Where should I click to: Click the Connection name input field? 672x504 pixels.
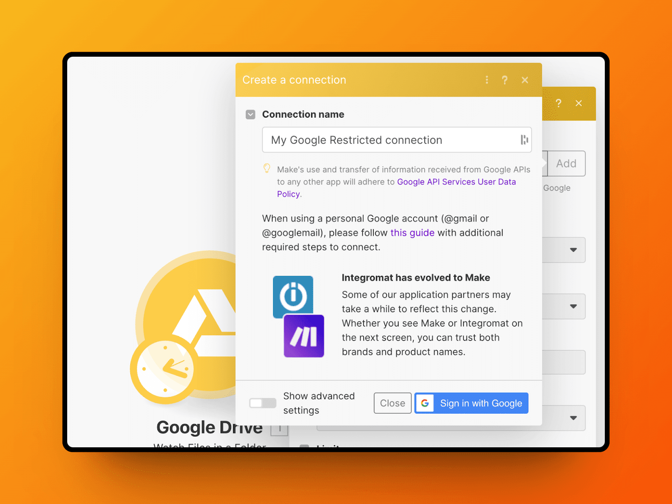click(397, 140)
